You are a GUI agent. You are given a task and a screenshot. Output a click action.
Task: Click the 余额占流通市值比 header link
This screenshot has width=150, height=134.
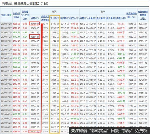coord(45,18)
